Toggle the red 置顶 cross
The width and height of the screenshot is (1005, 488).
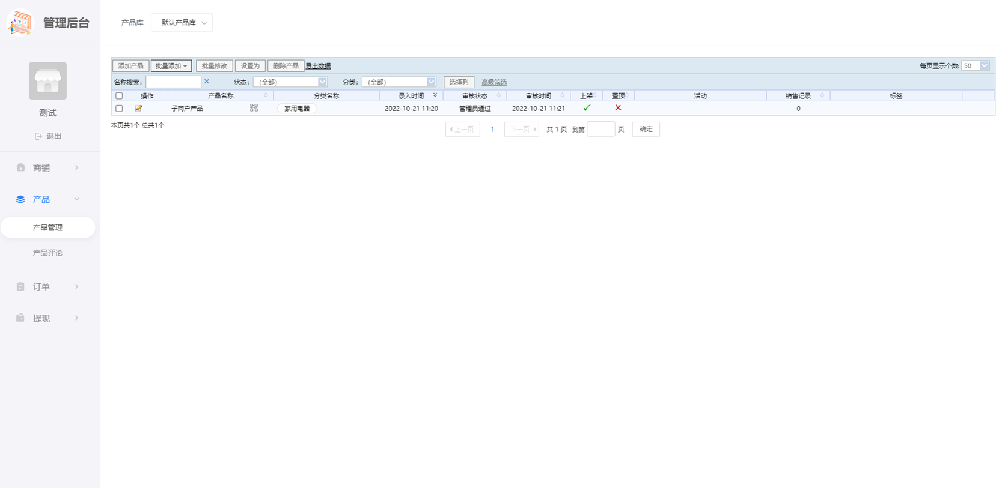point(618,108)
